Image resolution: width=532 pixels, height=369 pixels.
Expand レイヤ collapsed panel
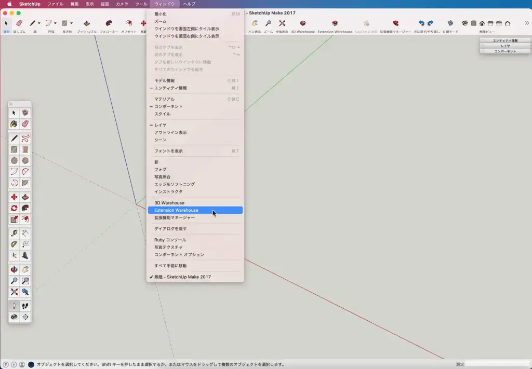click(x=505, y=46)
